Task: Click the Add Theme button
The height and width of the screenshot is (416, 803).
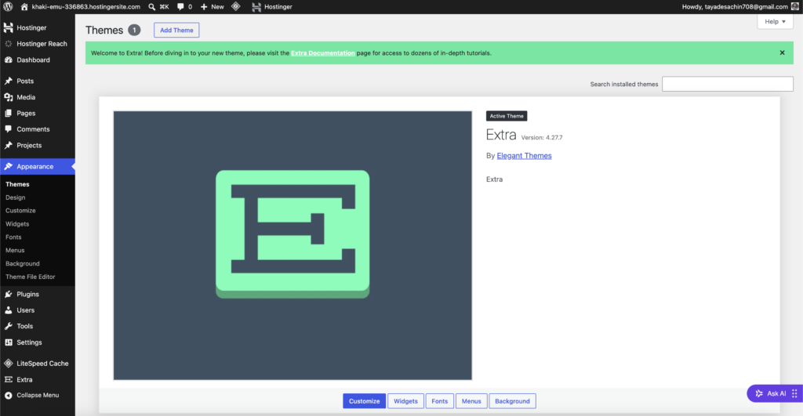Action: (176, 31)
